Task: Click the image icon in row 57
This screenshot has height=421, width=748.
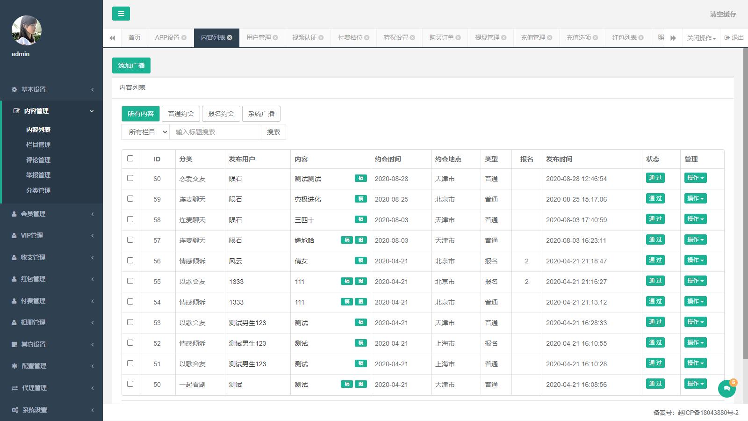Action: 360,240
